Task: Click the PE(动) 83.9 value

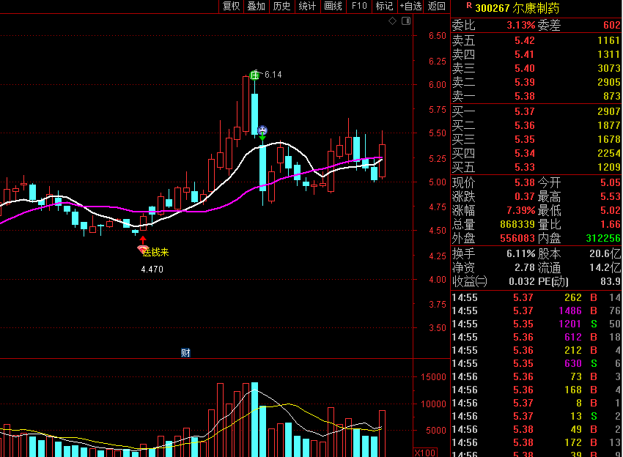Action: 611,281
